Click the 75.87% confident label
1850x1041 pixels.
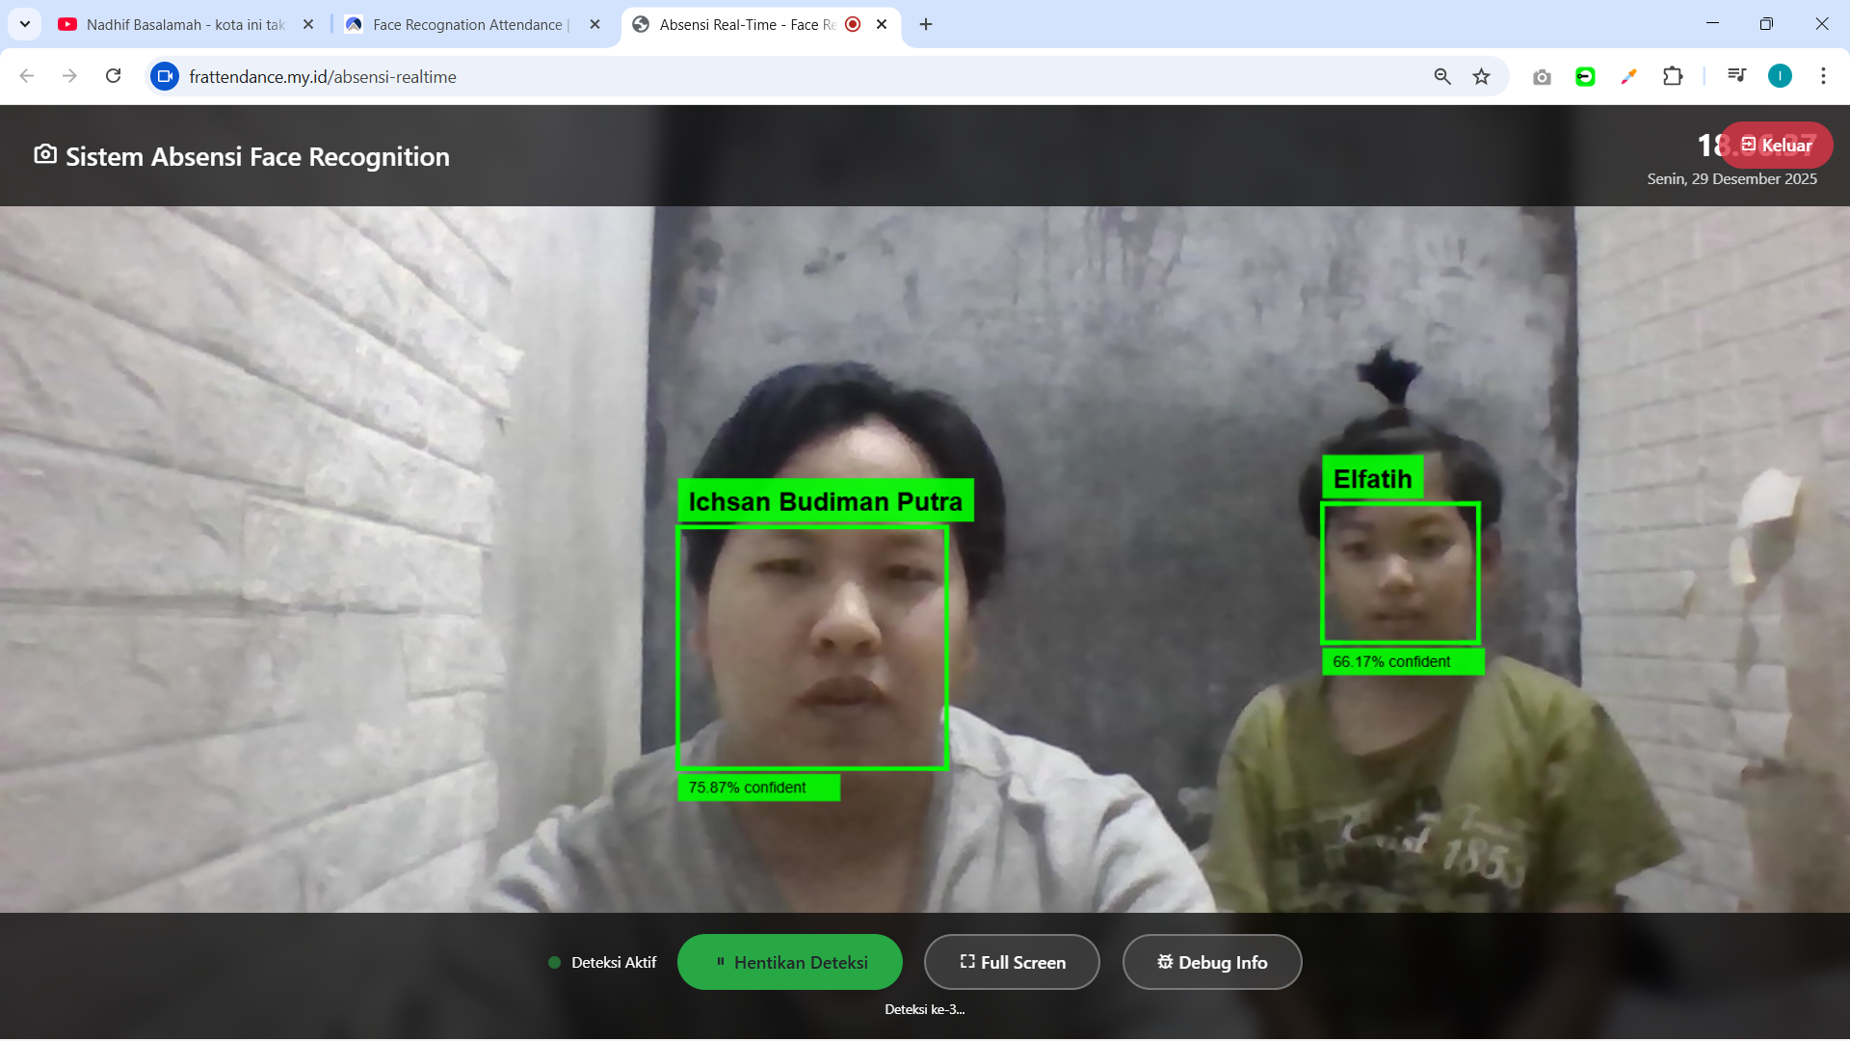click(x=758, y=787)
